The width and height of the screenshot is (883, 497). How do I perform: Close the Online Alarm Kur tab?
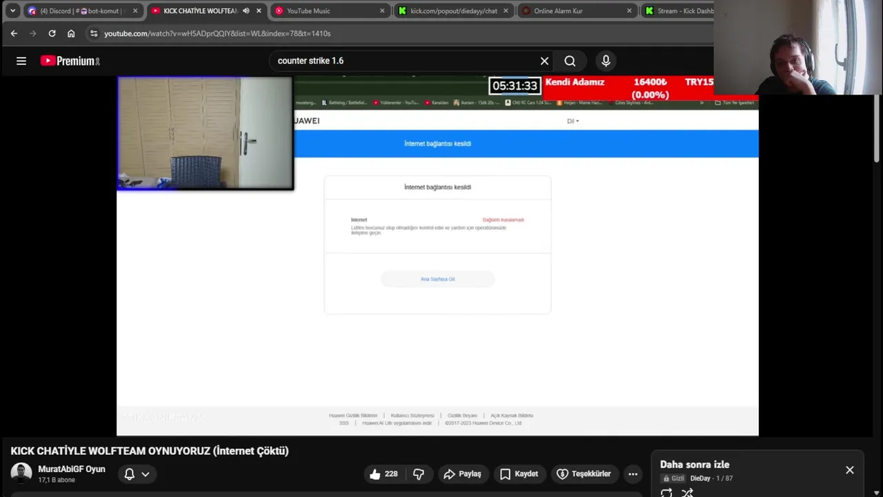[629, 11]
